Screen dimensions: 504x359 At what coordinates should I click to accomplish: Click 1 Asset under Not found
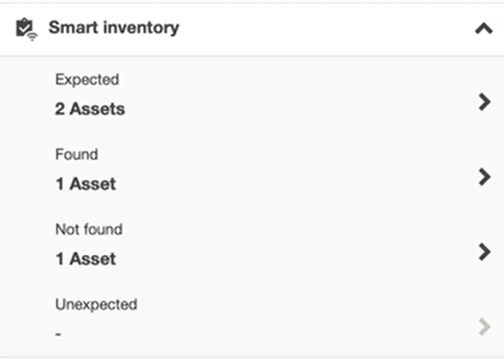[x=86, y=259]
